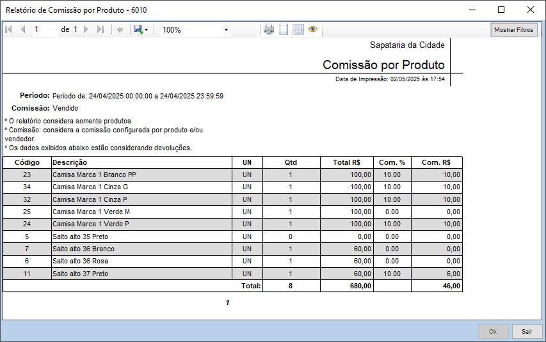
Task: Click the back navigation arrow icon
Action: pos(120,30)
